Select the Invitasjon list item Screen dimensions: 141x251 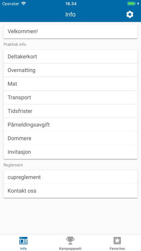point(70,152)
